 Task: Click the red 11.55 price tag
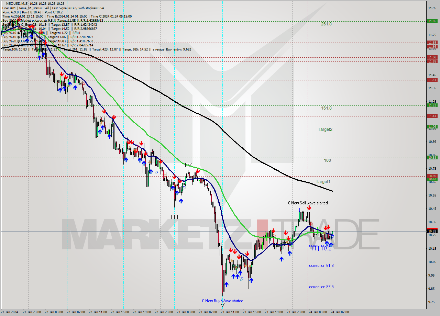coord(432,61)
